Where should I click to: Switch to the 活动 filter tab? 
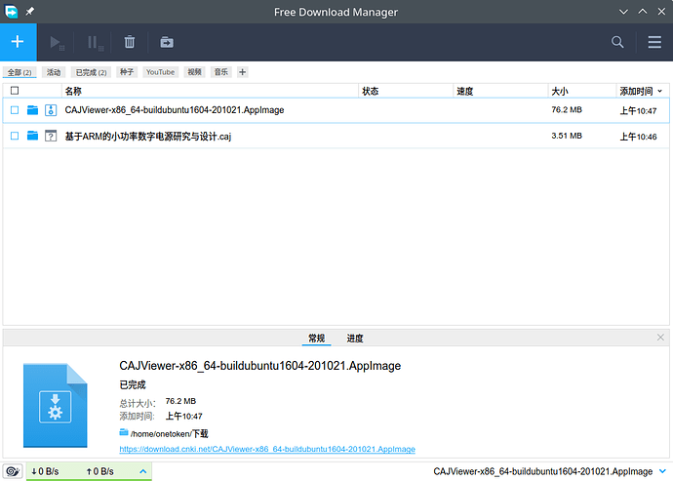click(x=54, y=72)
